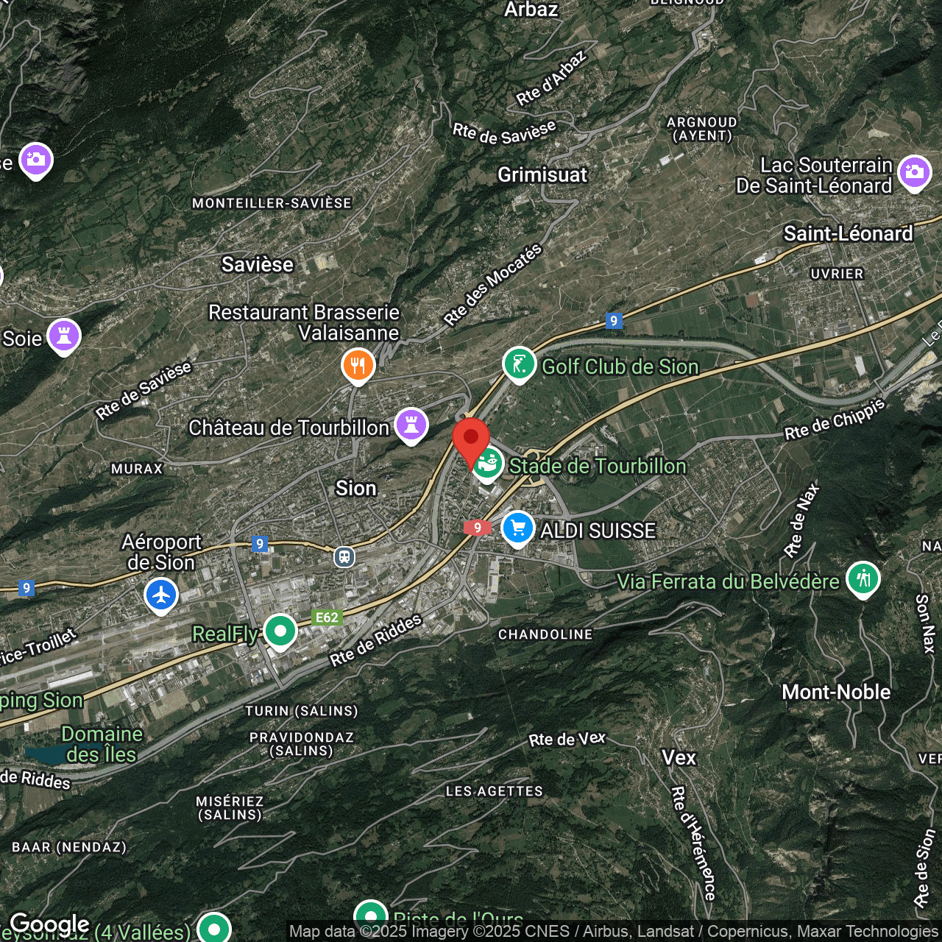The height and width of the screenshot is (942, 942).
Task: Select the Vex town label
Action: (680, 757)
